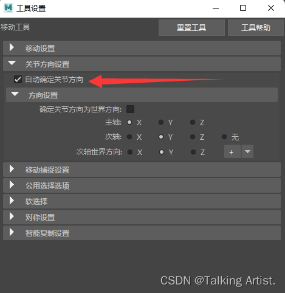Click the Maya logo icon in title bar

pos(9,8)
